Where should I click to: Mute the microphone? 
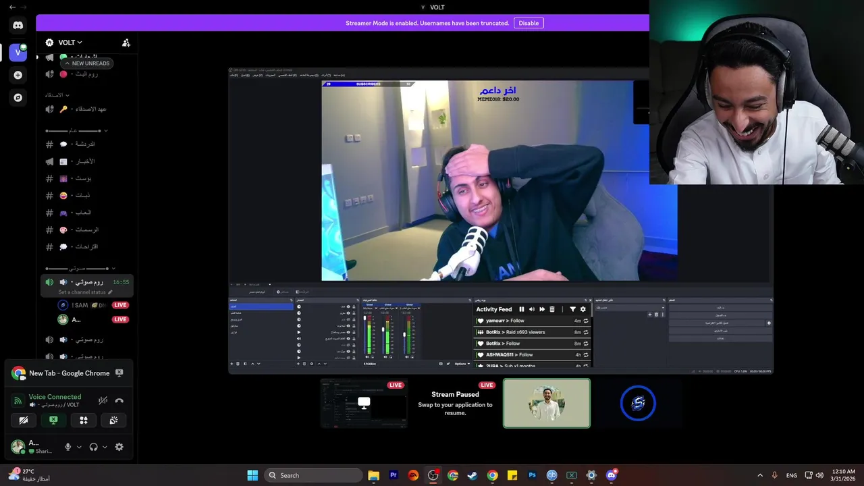(x=67, y=447)
